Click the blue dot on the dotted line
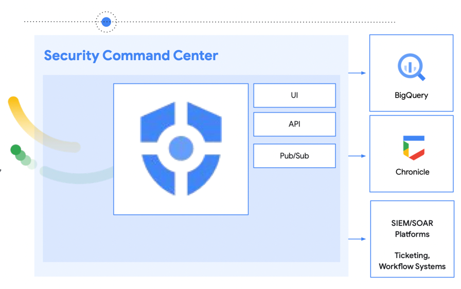 click(106, 22)
